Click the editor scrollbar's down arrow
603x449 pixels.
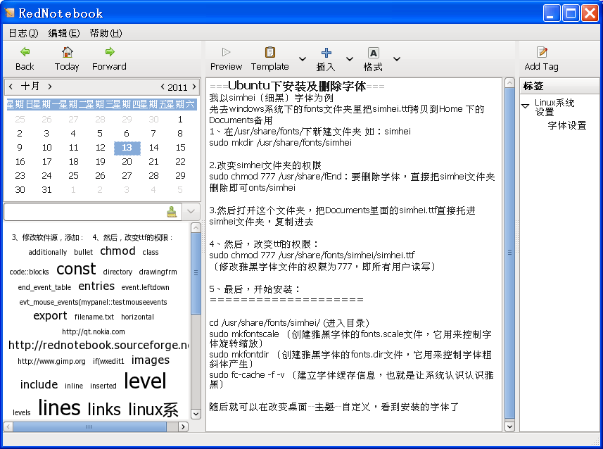pyautogui.click(x=509, y=426)
